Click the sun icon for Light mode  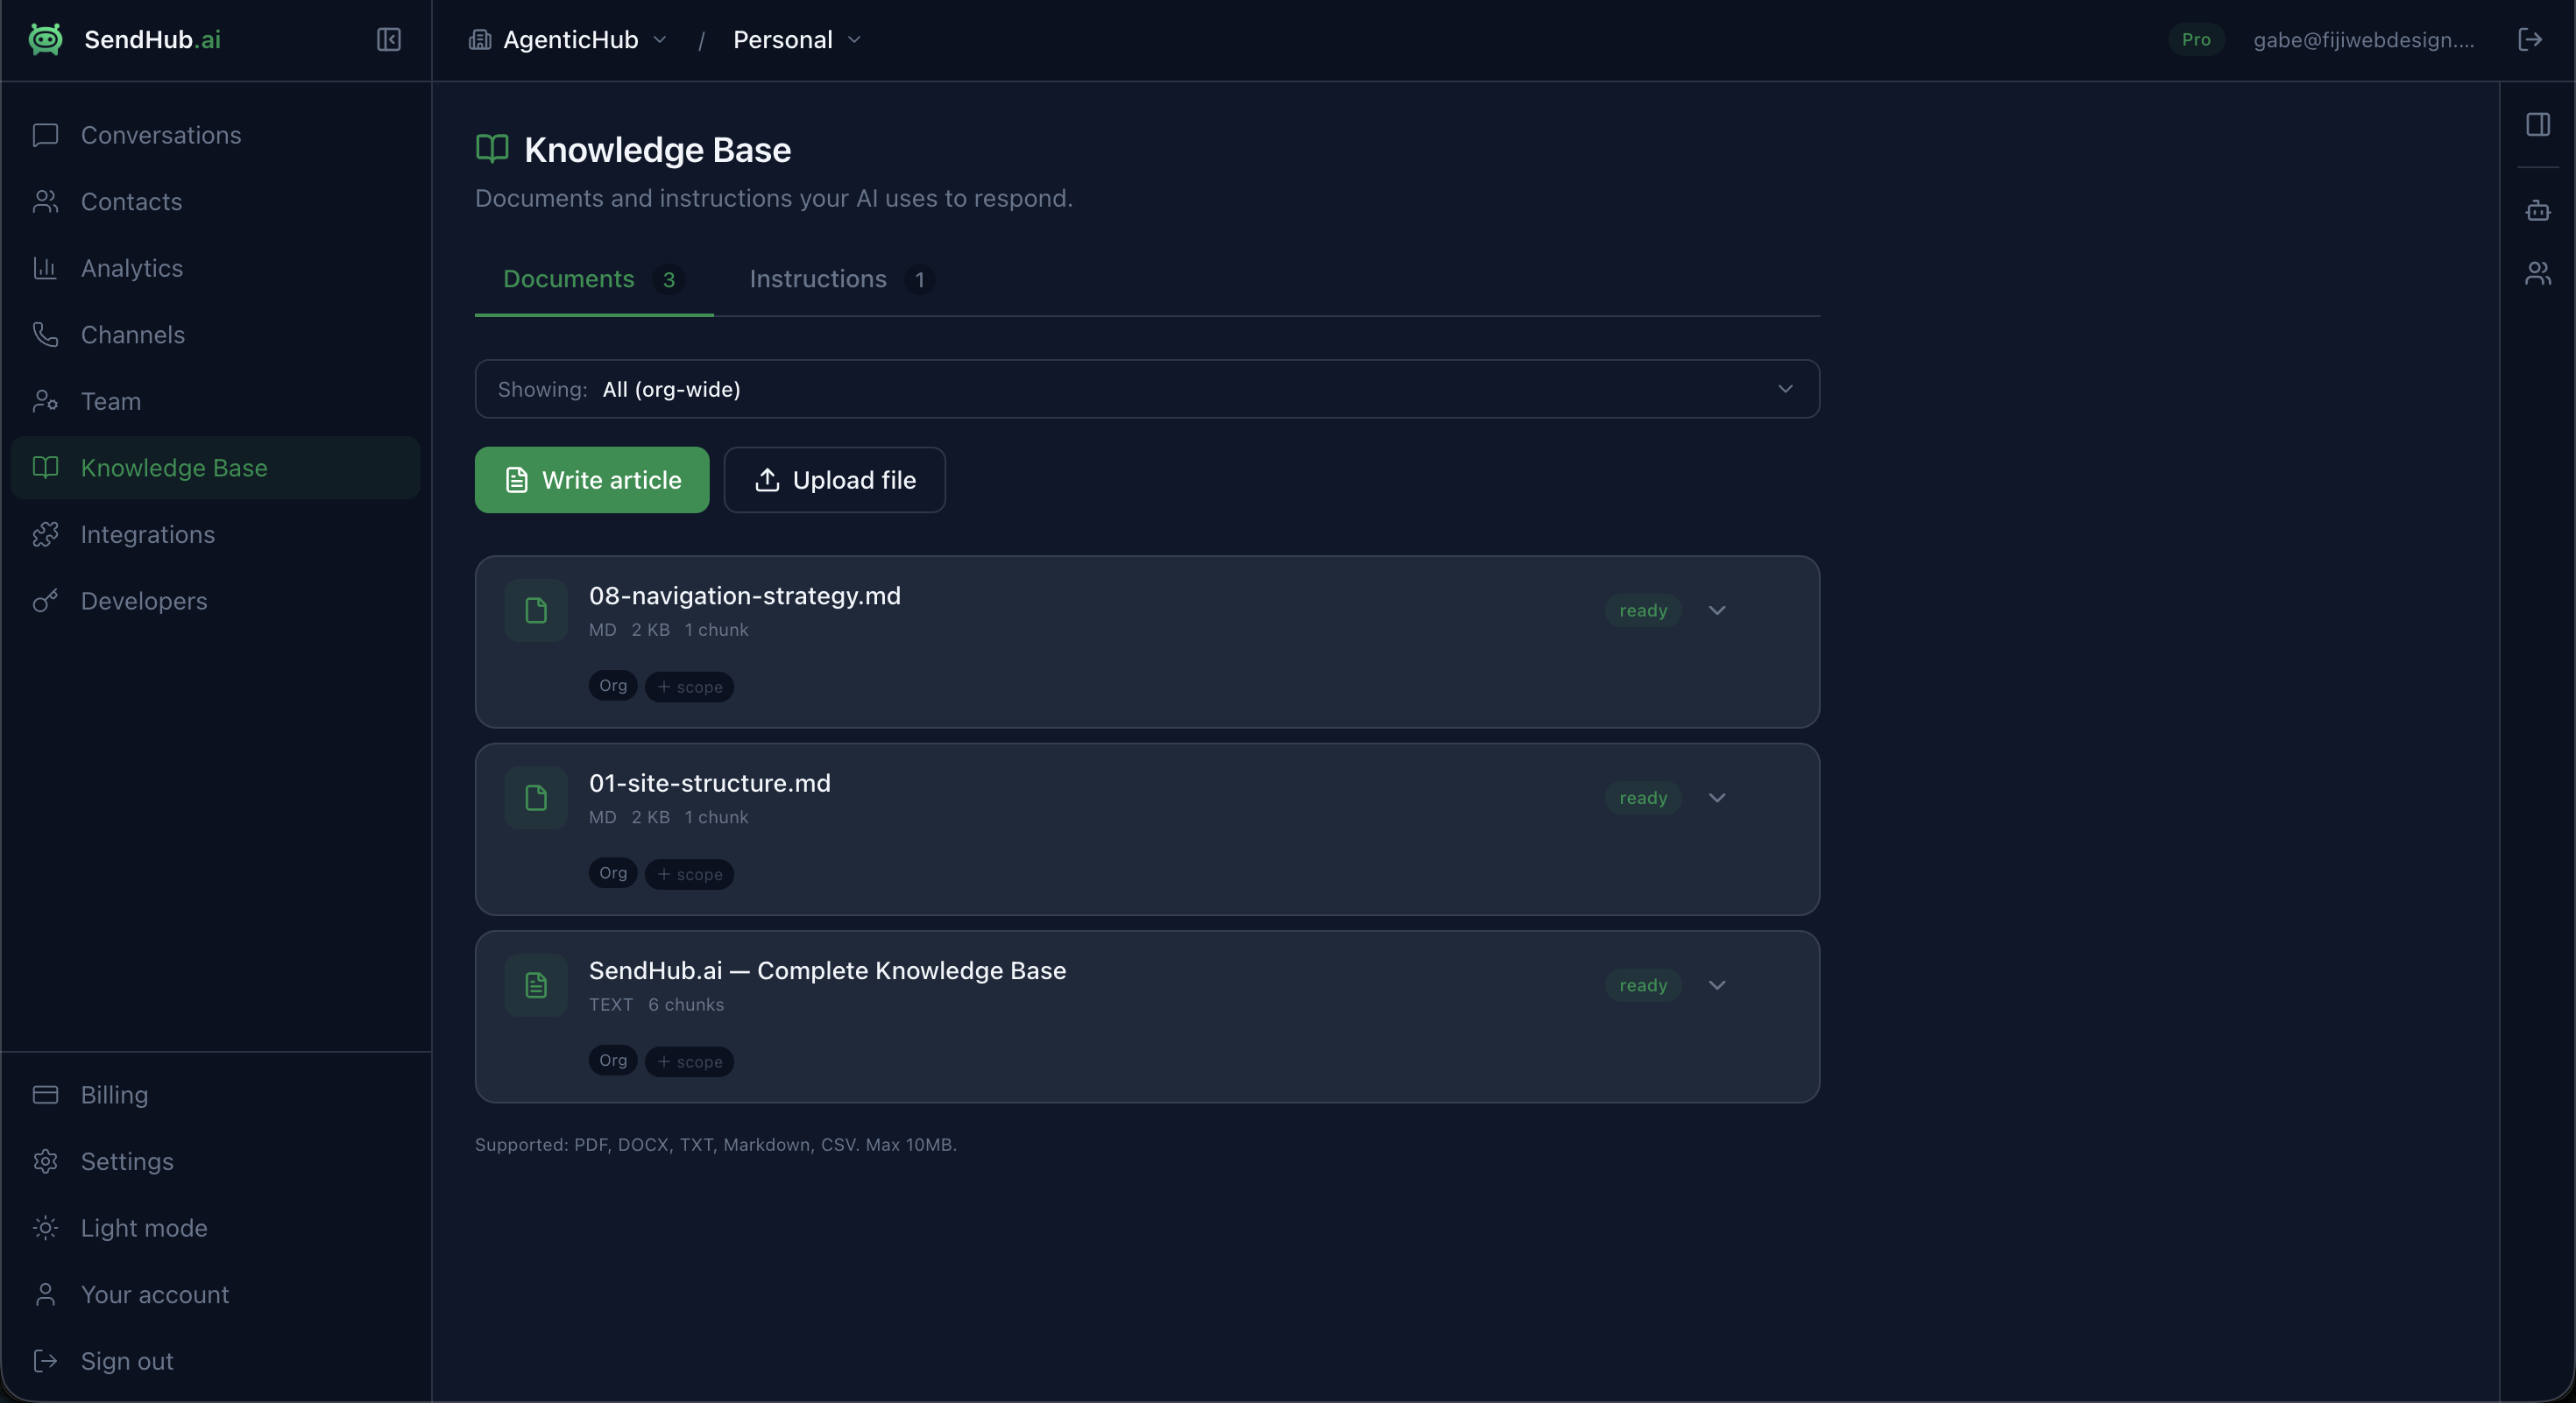45,1227
